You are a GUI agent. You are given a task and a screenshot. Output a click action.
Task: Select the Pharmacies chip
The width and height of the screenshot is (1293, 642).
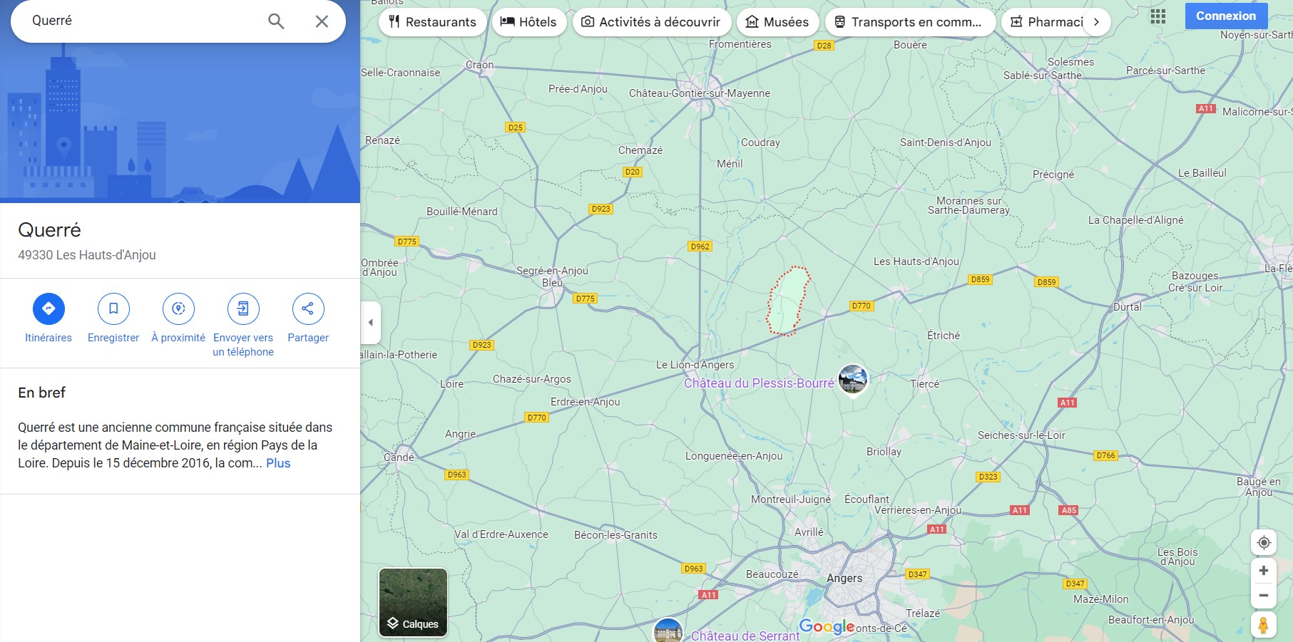pos(1046,22)
